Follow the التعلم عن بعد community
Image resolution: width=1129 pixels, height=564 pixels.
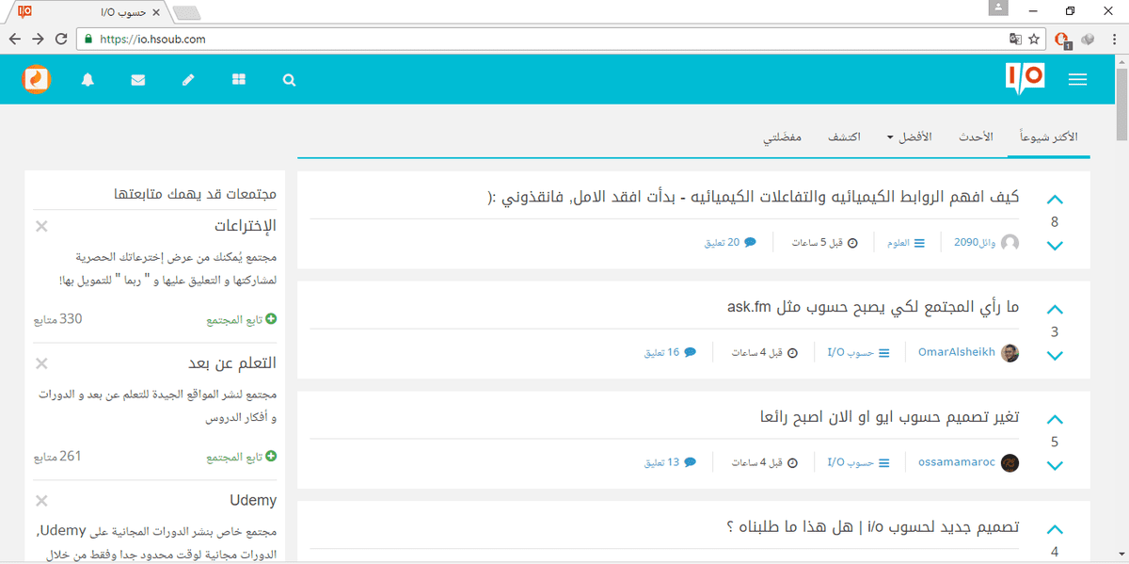click(x=242, y=457)
